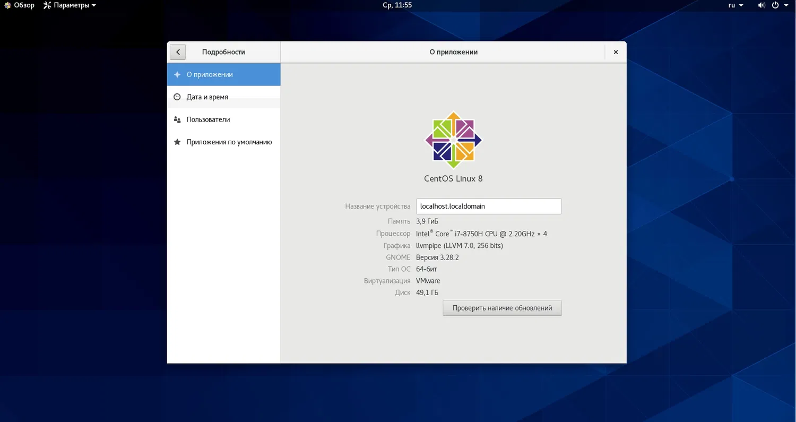The width and height of the screenshot is (796, 422).
Task: Click the Тип ОС label
Action: click(x=399, y=269)
